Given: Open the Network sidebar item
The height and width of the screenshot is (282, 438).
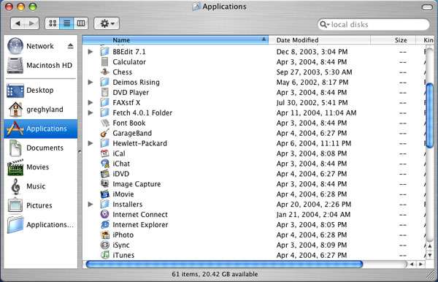Looking at the screenshot, I should (40, 46).
